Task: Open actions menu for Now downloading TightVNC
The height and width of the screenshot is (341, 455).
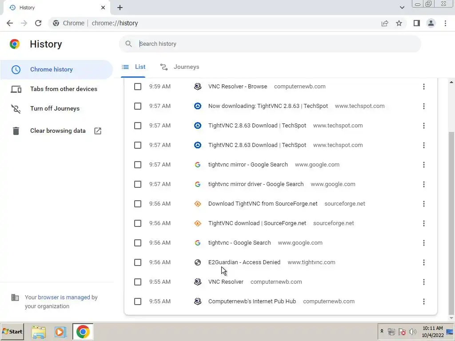Action: point(423,106)
